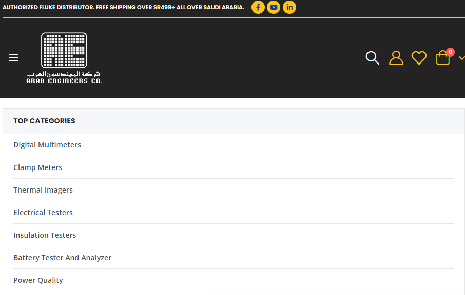This screenshot has width=465, height=295.
Task: Click the TOP CATEGORIES header
Action: 44,121
